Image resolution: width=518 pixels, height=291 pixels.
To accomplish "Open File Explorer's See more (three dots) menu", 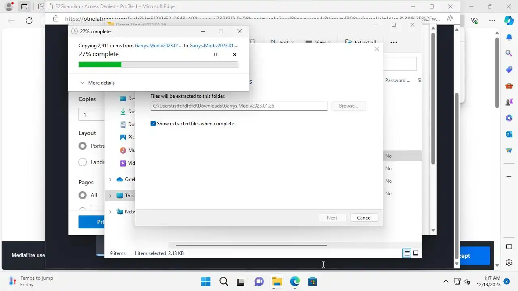I will click(x=394, y=42).
